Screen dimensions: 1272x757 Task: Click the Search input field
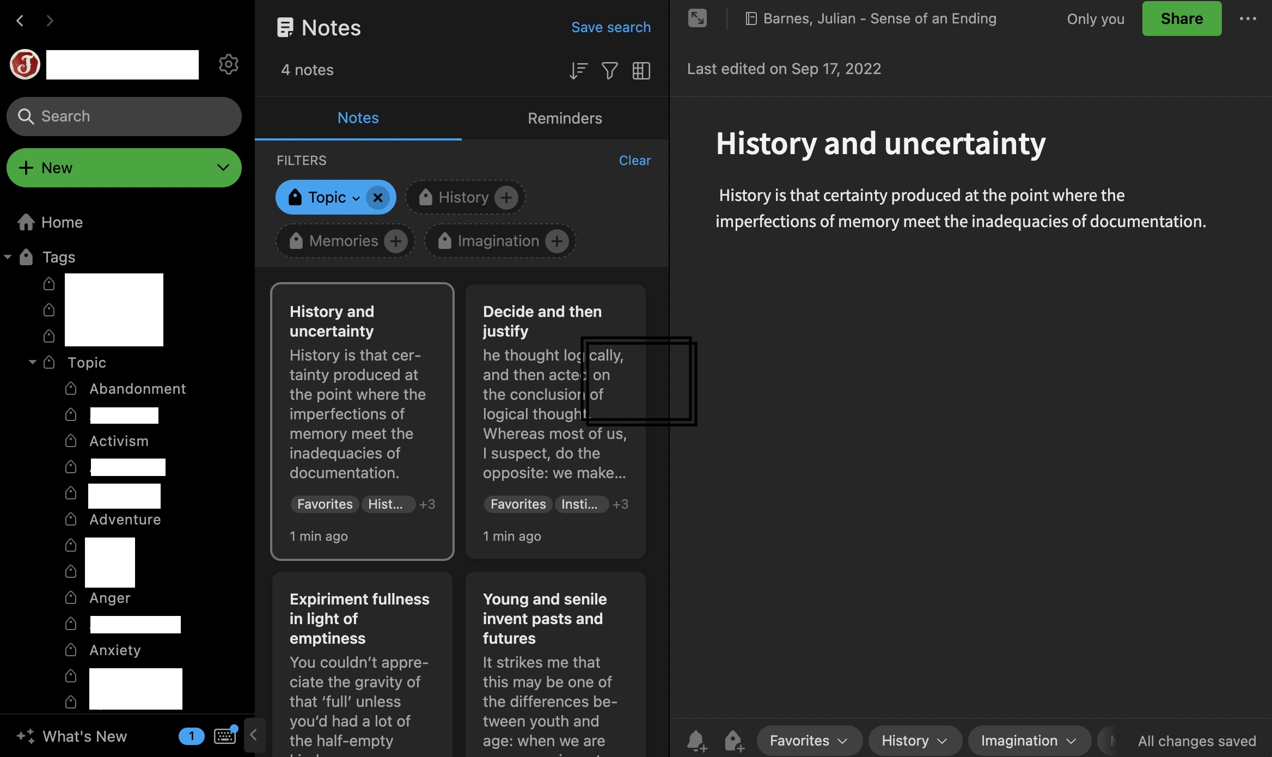pos(124,116)
